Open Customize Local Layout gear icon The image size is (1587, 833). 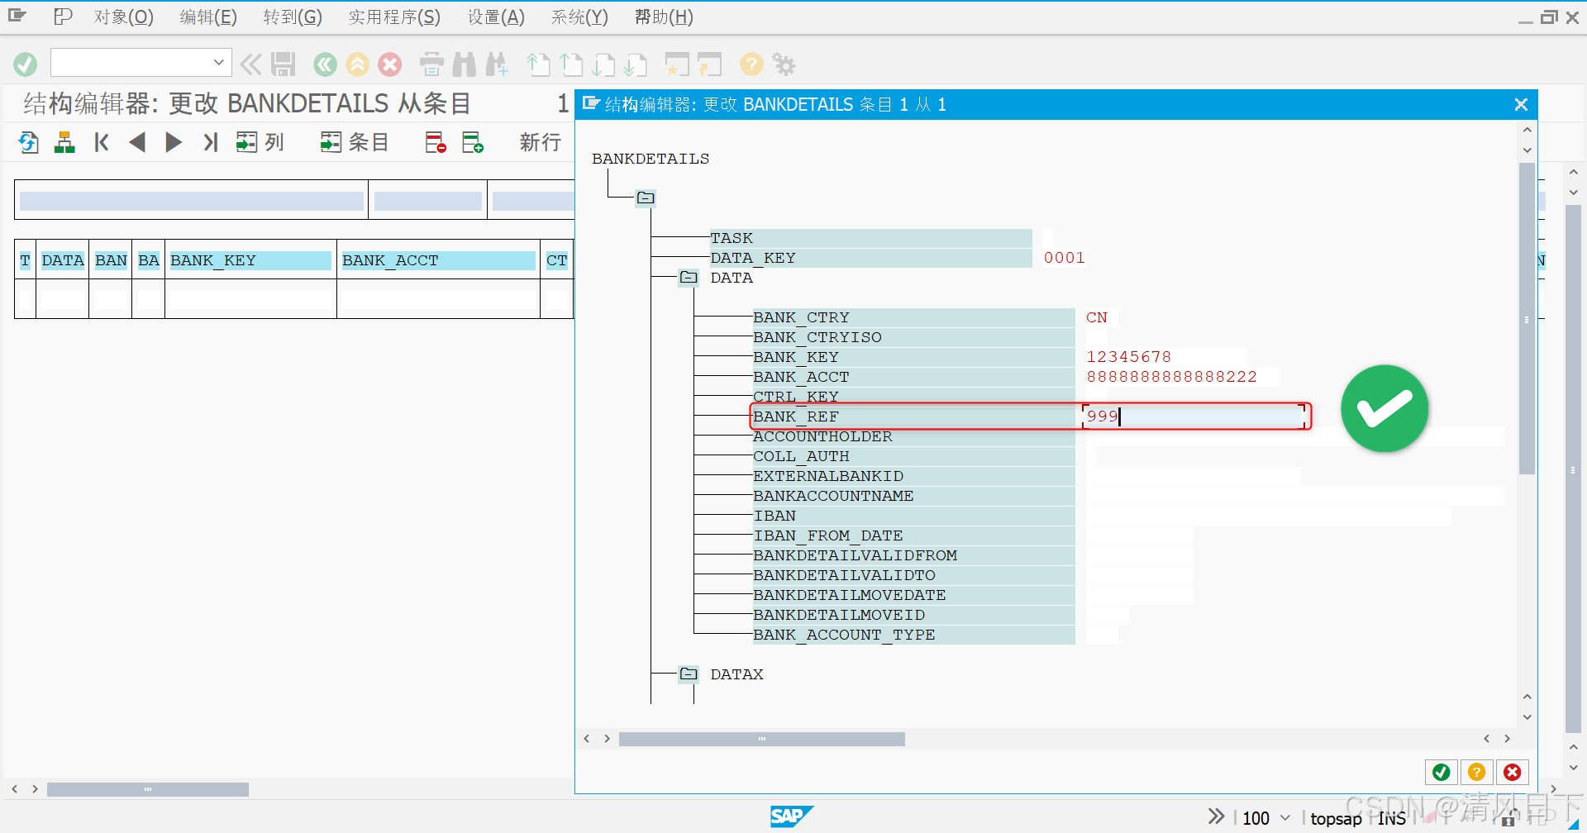pos(784,64)
